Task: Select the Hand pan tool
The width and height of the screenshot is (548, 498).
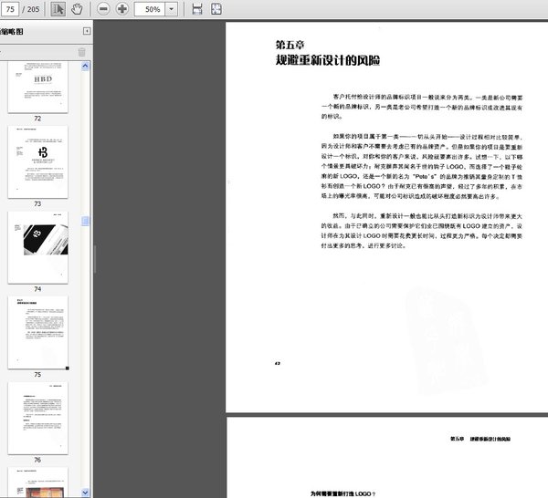Action: click(x=77, y=9)
